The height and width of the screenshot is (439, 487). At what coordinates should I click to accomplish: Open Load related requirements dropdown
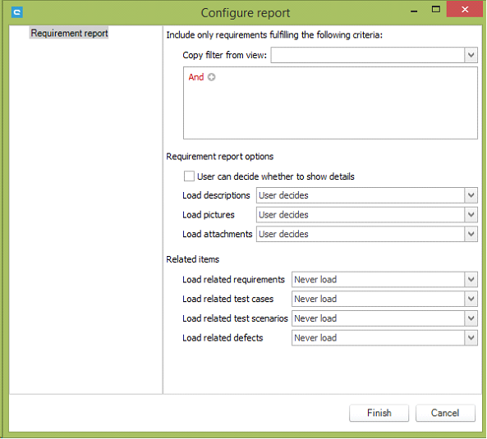[471, 280]
